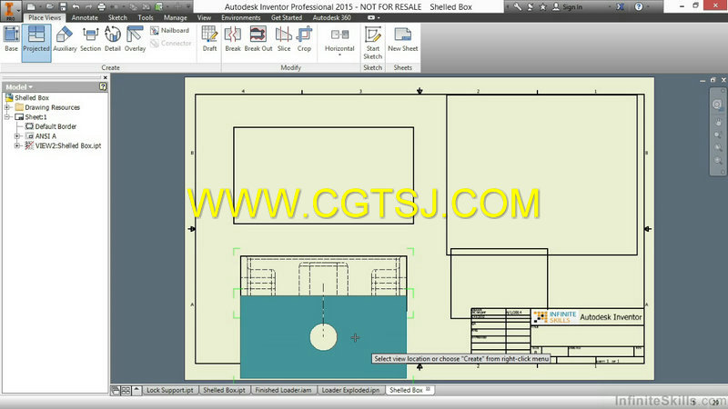Click the Print icon
728x409 pixels.
tap(101, 6)
